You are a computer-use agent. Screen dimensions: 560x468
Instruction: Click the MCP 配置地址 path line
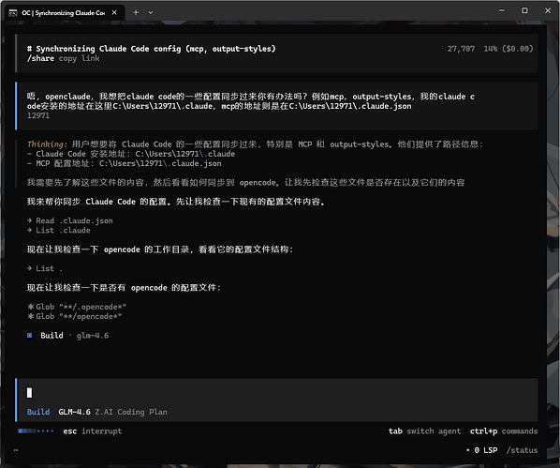pyautogui.click(x=125, y=163)
